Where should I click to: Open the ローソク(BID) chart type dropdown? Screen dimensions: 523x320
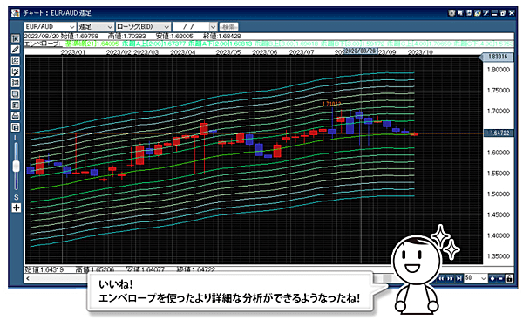click(x=144, y=27)
